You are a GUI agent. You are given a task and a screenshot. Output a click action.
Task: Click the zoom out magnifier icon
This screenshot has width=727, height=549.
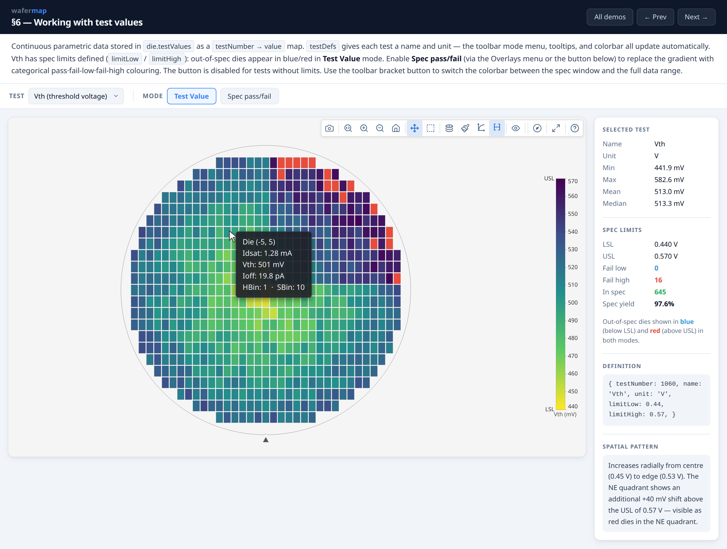coord(380,128)
